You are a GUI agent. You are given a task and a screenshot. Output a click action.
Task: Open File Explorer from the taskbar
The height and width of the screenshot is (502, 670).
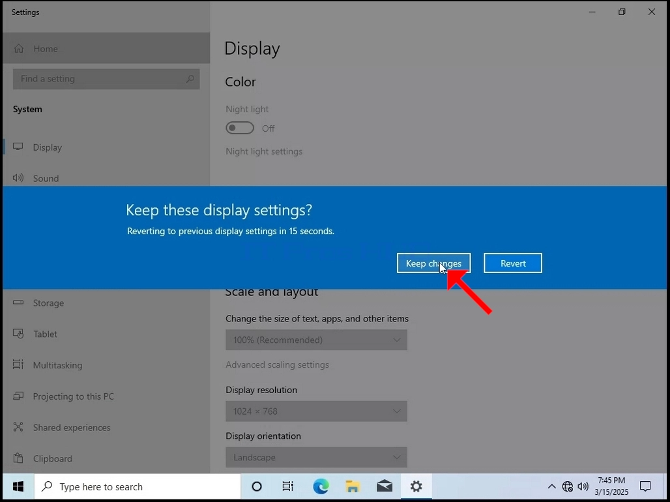tap(353, 486)
